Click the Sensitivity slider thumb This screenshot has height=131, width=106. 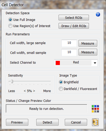pyautogui.click(x=12, y=81)
